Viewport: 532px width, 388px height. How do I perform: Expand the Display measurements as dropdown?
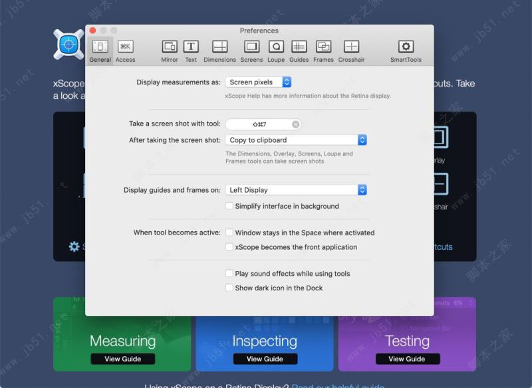click(x=258, y=82)
